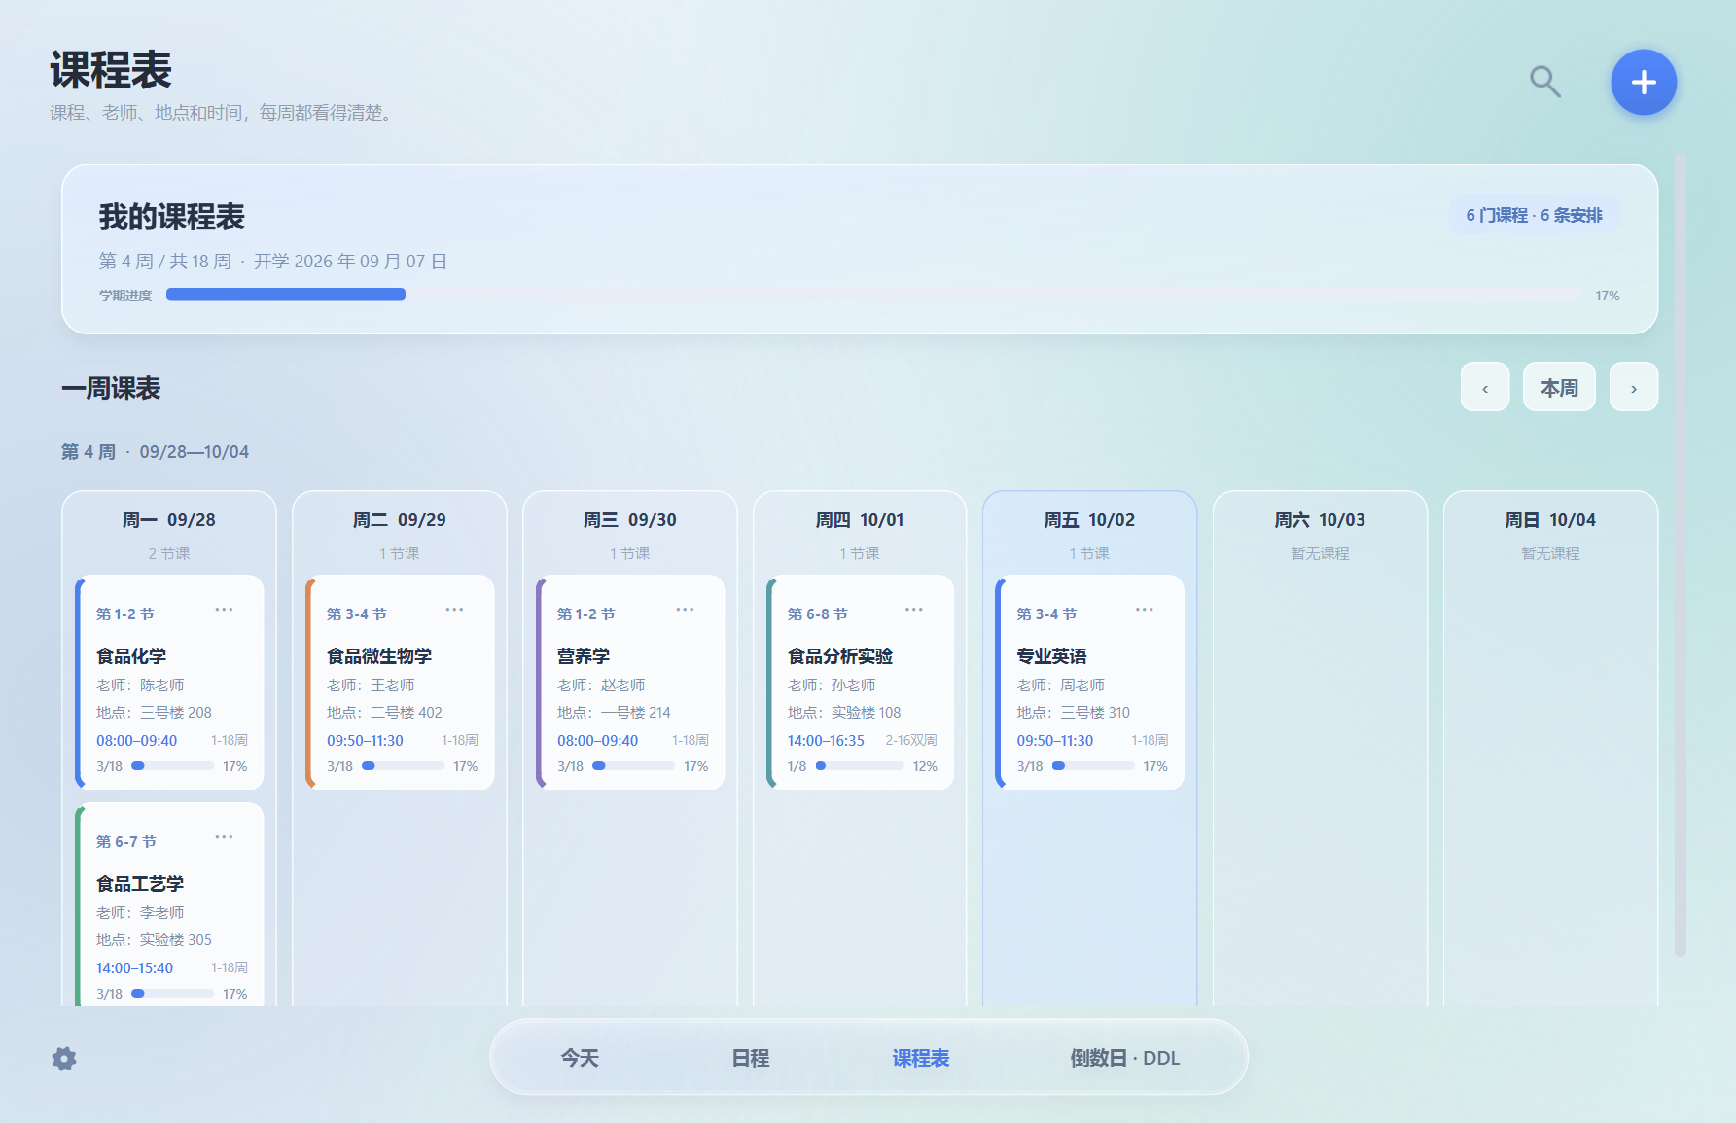Click the 学期进度 progress bar
Screen dimensions: 1736x1123
tap(874, 295)
